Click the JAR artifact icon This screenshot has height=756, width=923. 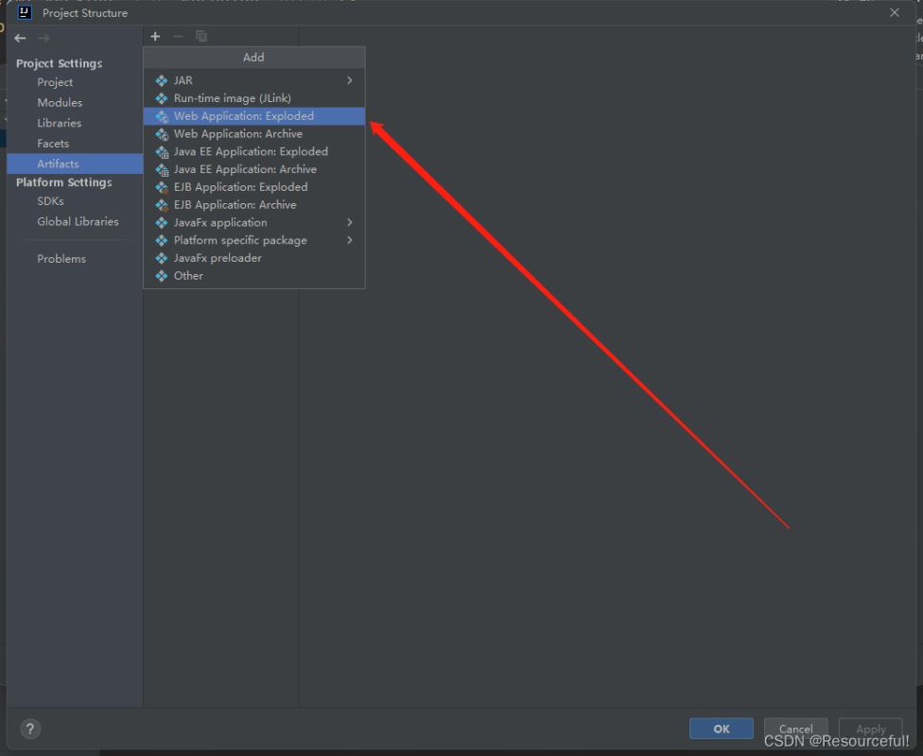tap(162, 80)
